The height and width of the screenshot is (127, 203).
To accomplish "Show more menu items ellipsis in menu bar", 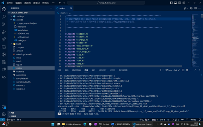I will pos(53,3).
